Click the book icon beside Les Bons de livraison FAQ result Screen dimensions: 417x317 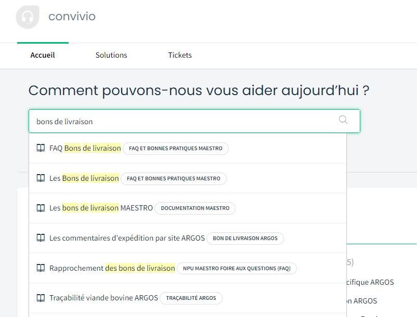coord(41,178)
